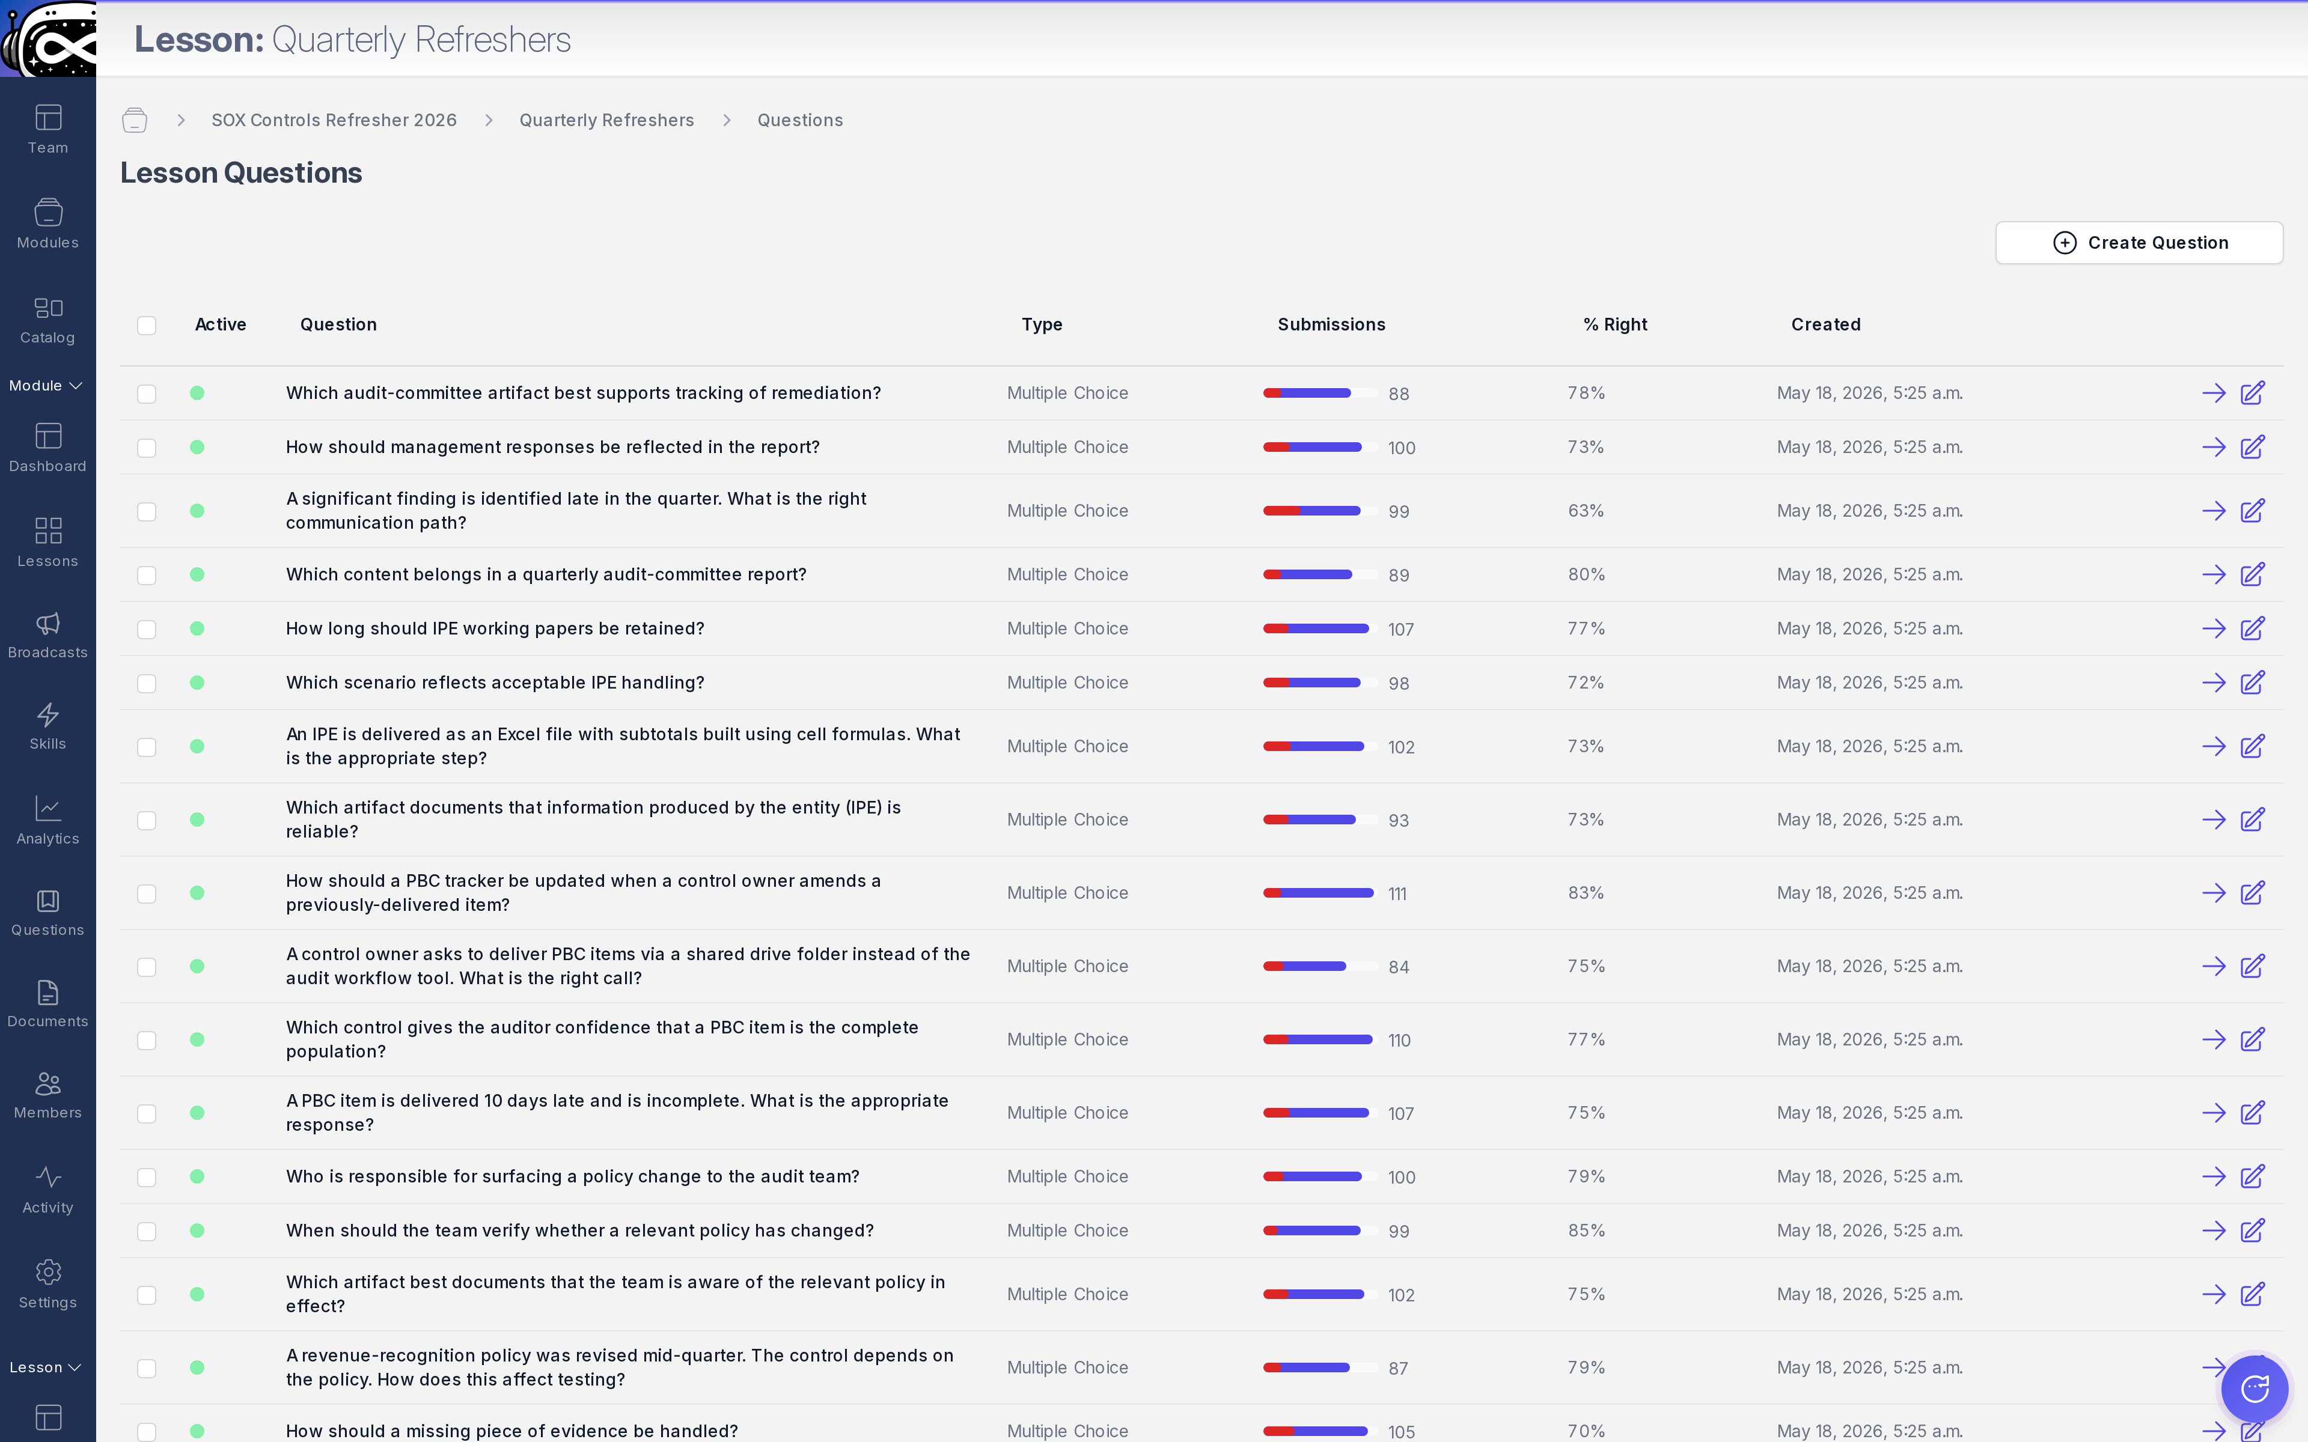Click the Questions breadcrumb
The image size is (2308, 1442).
[800, 120]
